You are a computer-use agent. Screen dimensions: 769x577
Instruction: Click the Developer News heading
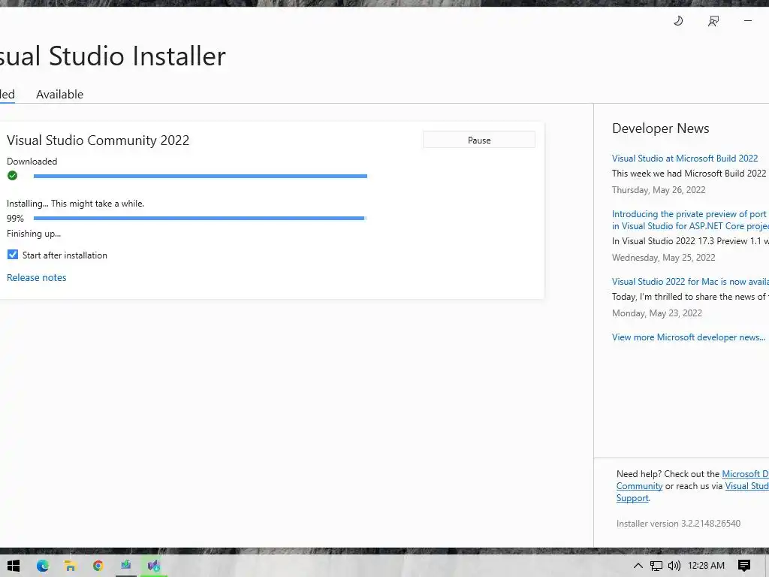pyautogui.click(x=661, y=128)
